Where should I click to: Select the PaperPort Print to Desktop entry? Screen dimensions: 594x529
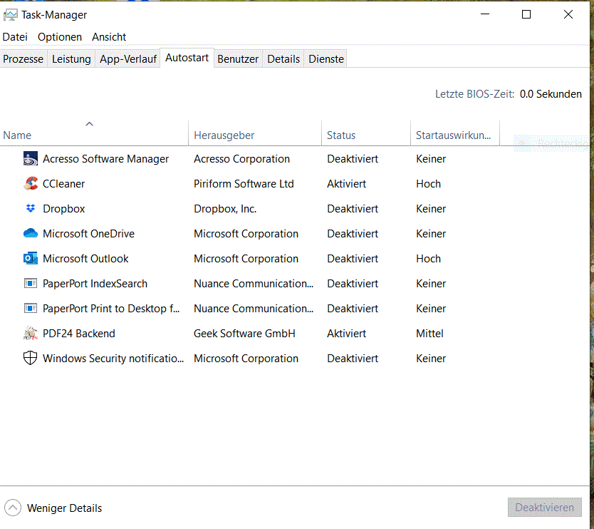click(x=111, y=309)
